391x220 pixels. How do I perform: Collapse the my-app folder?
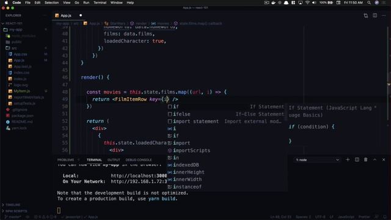coord(16,30)
